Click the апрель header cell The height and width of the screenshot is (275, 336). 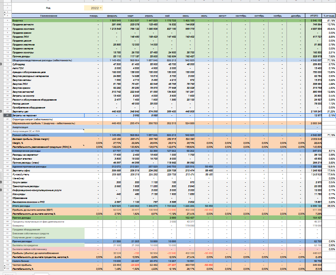coord(149,16)
